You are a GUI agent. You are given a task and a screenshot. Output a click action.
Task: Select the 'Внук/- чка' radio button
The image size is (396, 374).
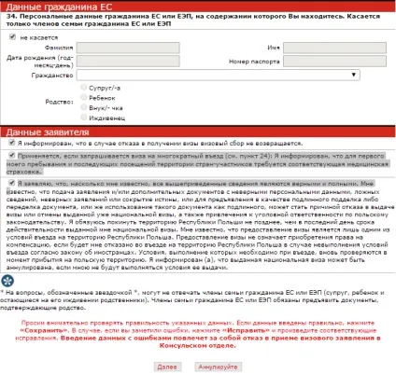click(x=84, y=107)
